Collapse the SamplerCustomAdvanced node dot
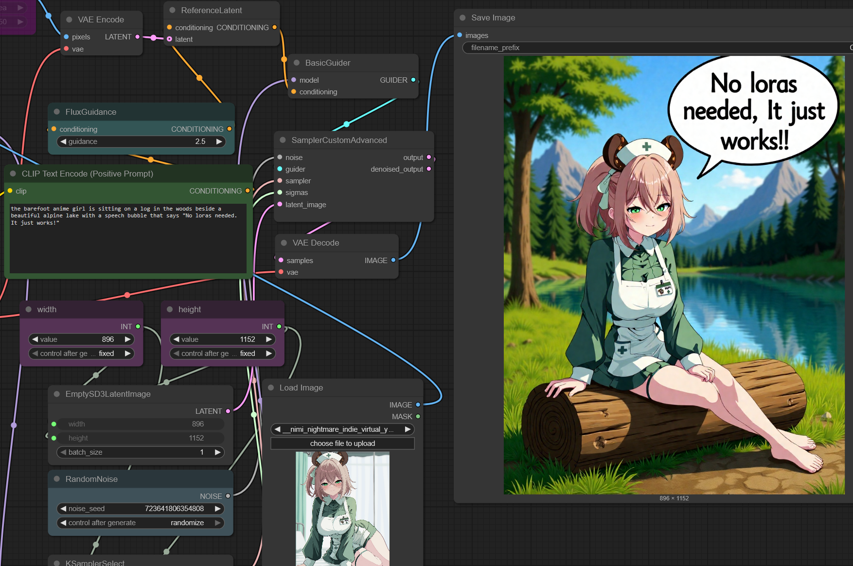This screenshot has height=566, width=853. 283,140
